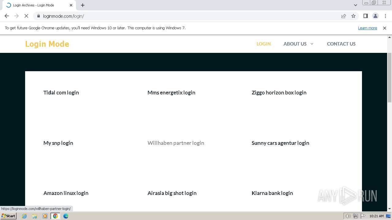Launch Microsoft Edge from the taskbar
The height and width of the screenshot is (220, 392).
point(66,216)
